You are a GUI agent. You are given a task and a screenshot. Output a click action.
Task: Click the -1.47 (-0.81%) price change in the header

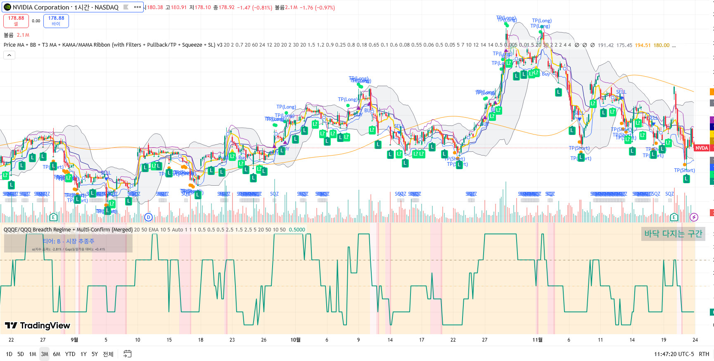coord(254,7)
